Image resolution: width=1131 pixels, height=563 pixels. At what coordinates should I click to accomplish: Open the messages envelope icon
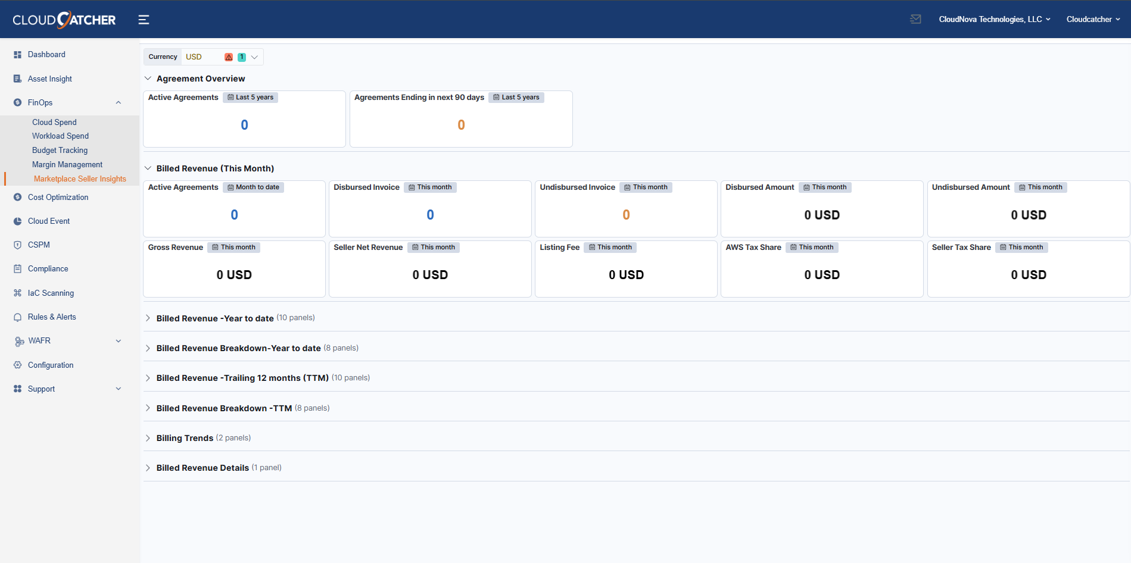click(x=915, y=18)
